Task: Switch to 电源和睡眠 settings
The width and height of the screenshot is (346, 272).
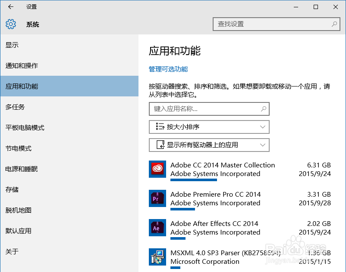Action: 69,169
